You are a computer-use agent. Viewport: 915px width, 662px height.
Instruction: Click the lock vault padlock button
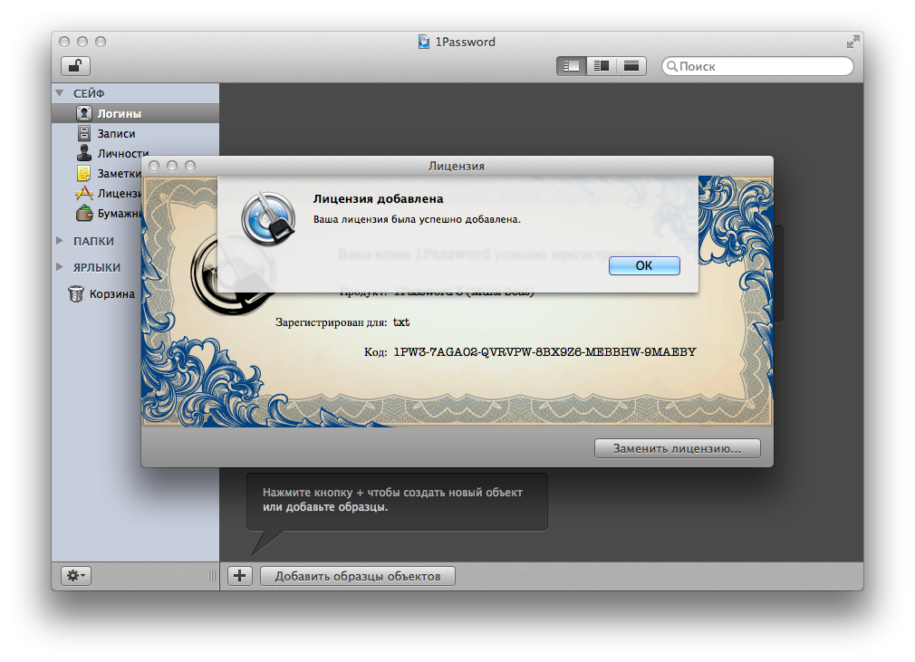pyautogui.click(x=75, y=66)
